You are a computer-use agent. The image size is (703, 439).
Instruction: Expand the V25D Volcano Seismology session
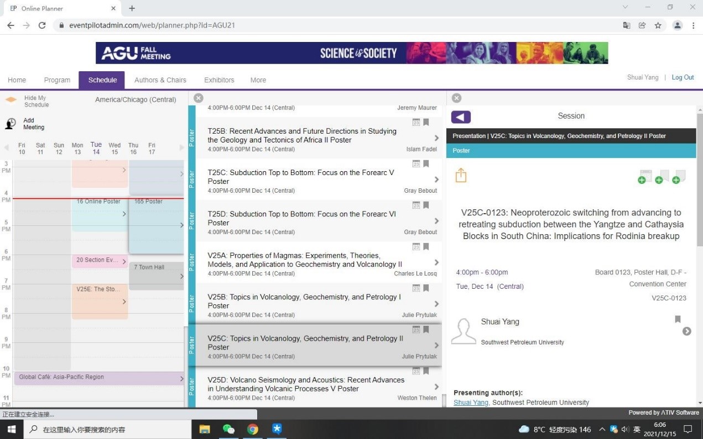click(x=436, y=387)
